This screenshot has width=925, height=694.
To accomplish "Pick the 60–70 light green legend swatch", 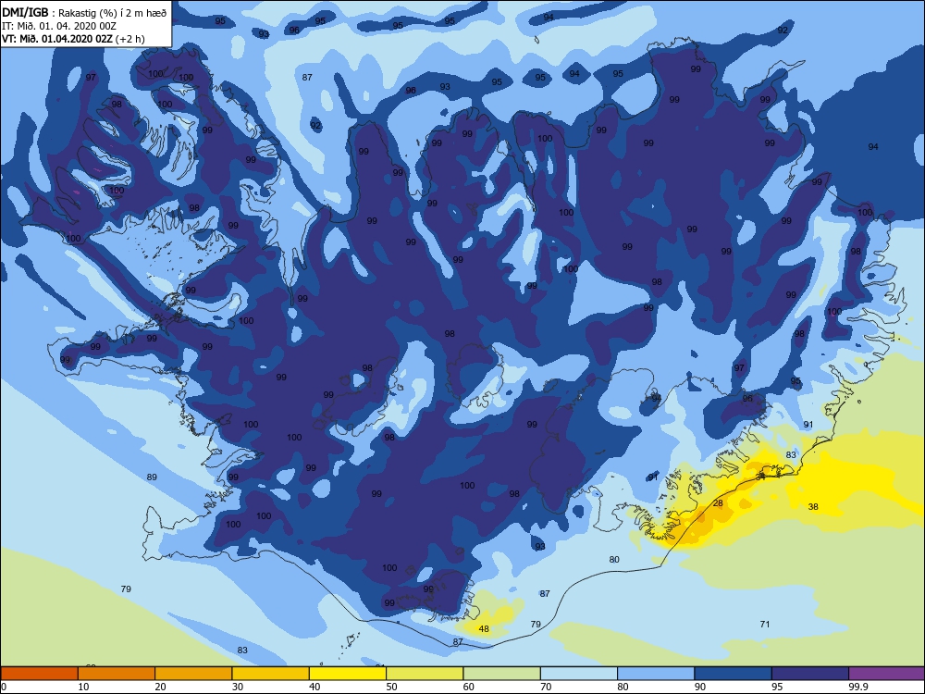I will (x=502, y=674).
